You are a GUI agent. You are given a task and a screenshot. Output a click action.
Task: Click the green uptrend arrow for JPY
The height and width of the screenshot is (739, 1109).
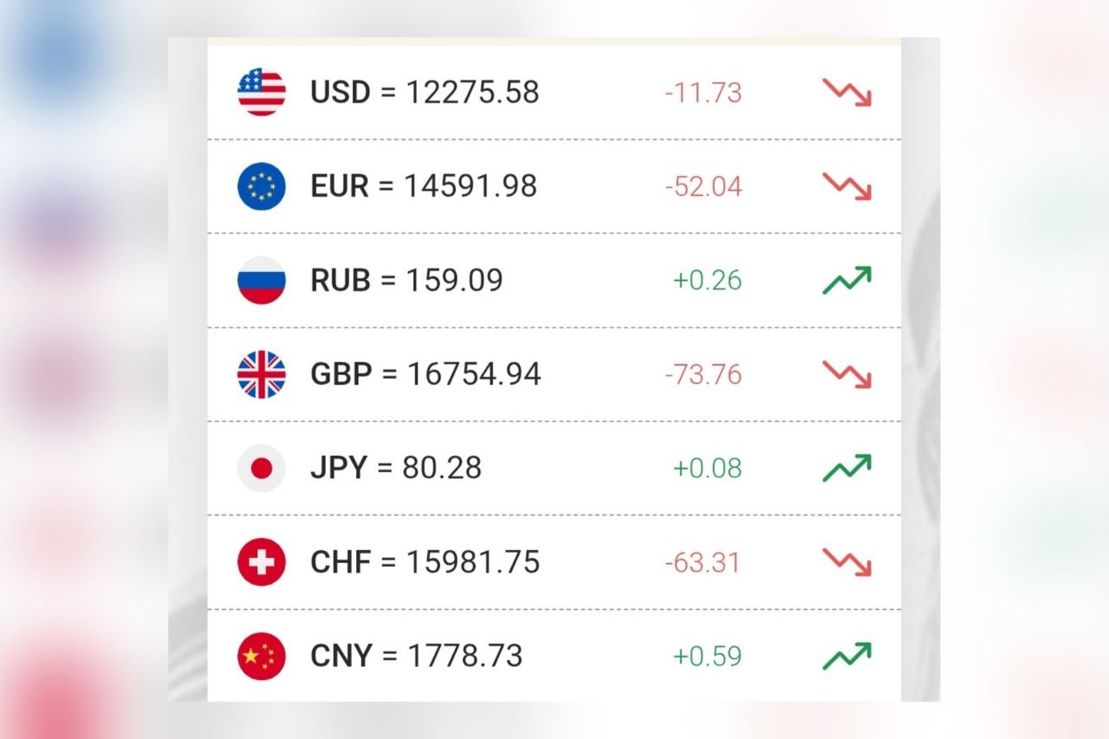(846, 469)
